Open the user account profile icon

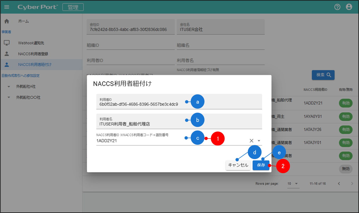(349, 7)
